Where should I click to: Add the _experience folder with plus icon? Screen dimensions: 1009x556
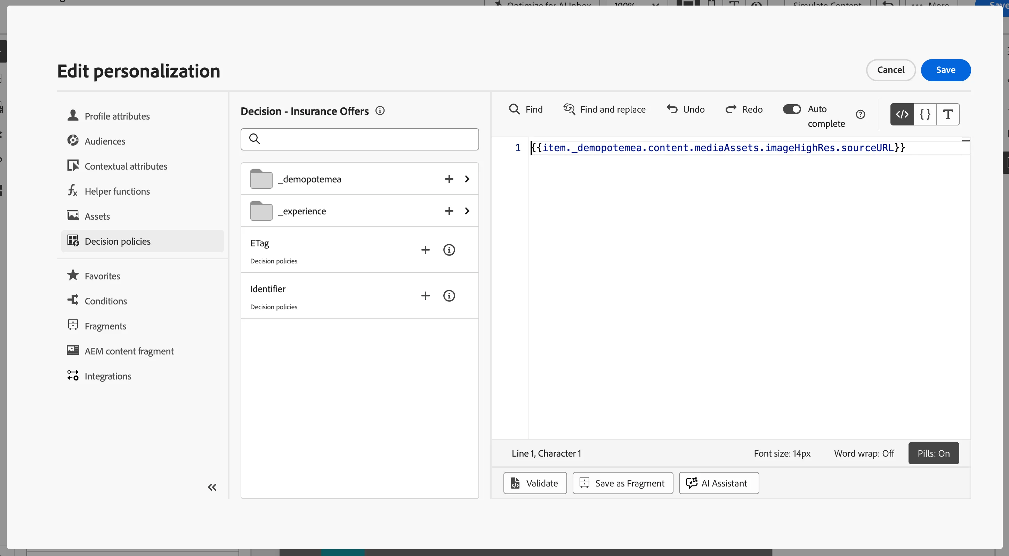(x=449, y=211)
